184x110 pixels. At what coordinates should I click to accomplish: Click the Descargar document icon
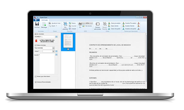pyautogui.click(x=44, y=24)
